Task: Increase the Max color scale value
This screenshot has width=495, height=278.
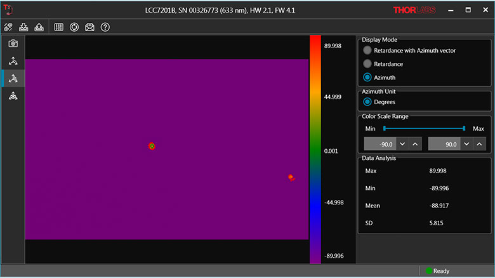Action: (479, 144)
